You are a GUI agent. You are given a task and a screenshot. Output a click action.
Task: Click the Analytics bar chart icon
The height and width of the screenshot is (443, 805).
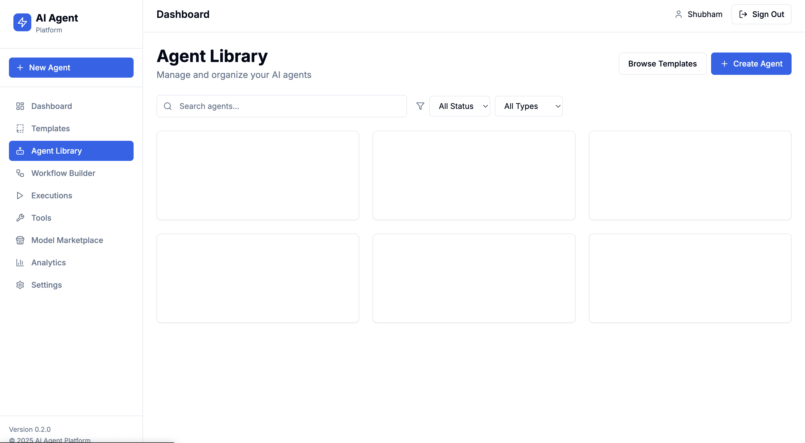20,262
